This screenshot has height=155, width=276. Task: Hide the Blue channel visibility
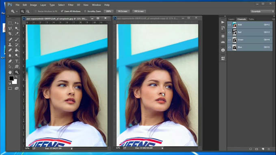point(229,47)
